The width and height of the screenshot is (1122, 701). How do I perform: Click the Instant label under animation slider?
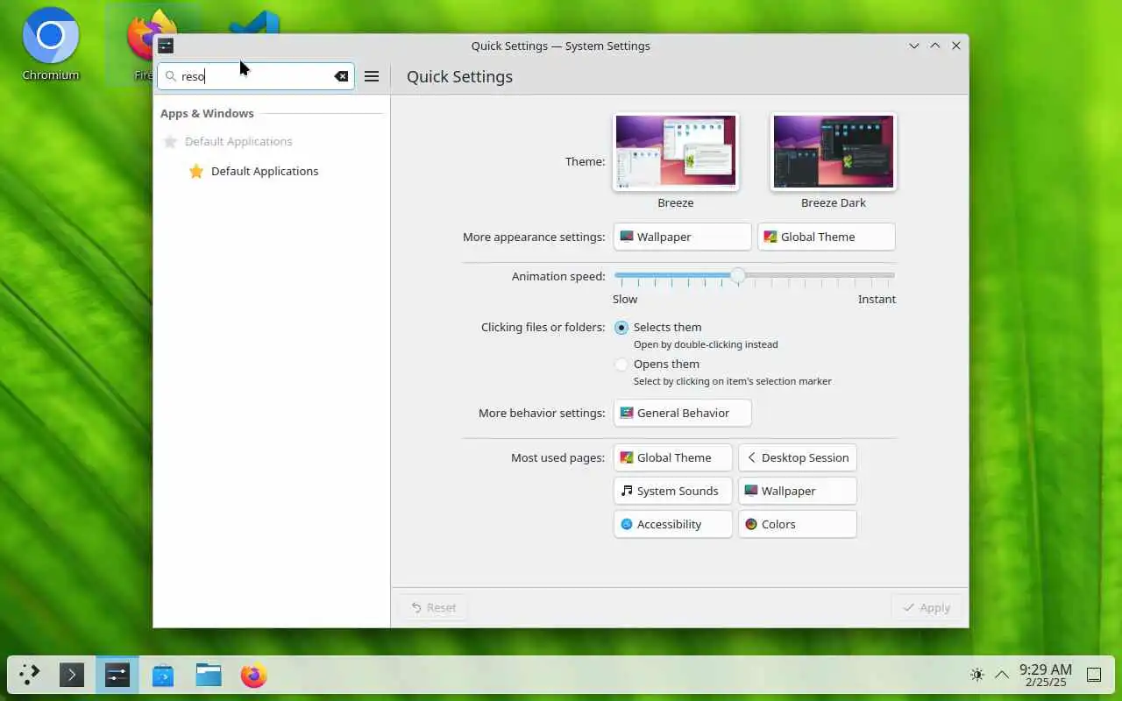tap(877, 299)
